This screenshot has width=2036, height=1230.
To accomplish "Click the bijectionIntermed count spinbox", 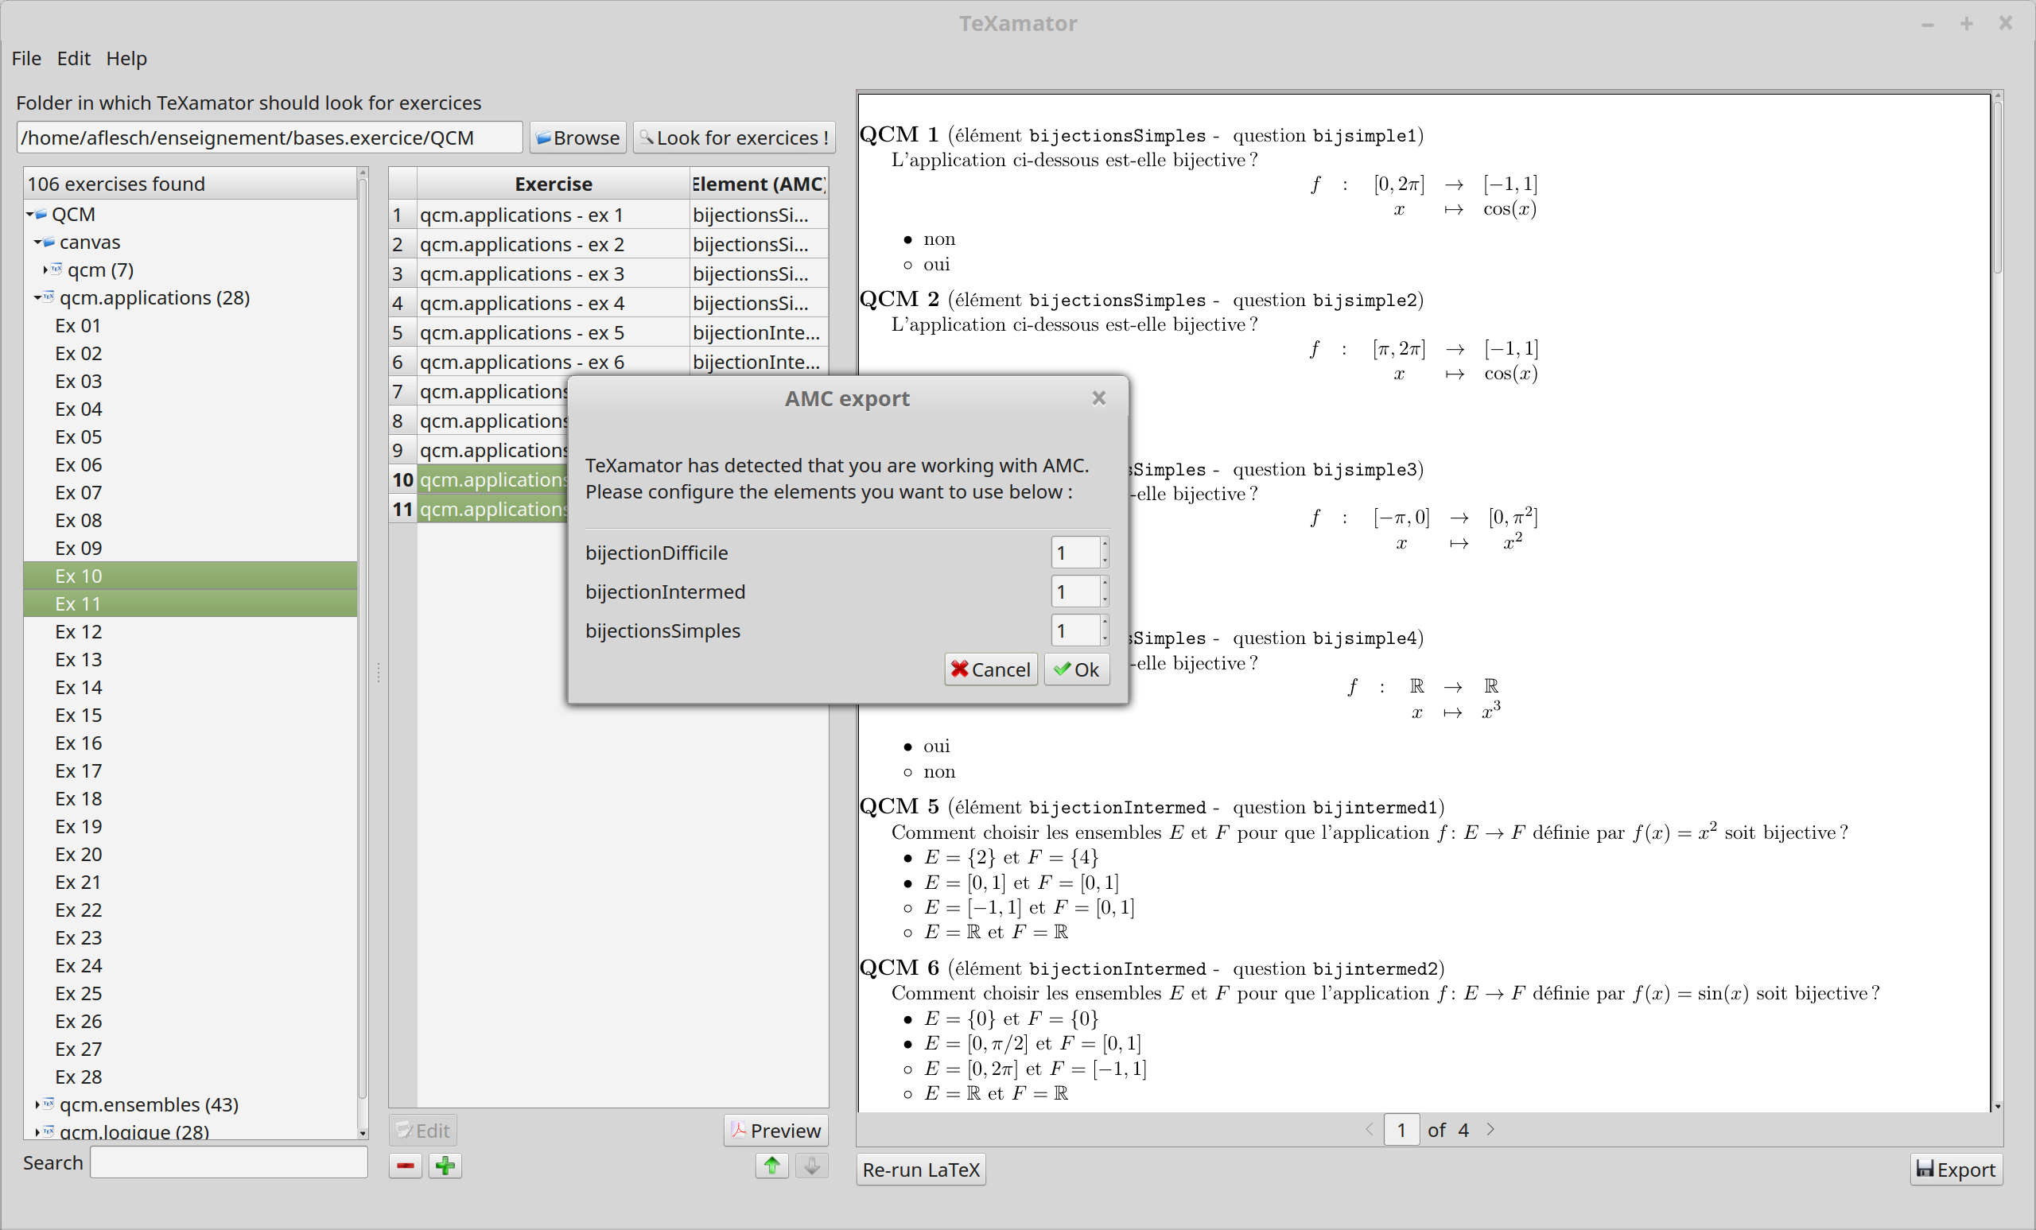I will [x=1079, y=592].
